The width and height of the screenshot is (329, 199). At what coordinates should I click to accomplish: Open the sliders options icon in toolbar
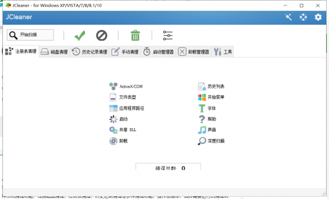pos(168,36)
